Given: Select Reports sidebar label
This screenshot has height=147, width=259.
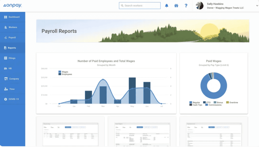Looking at the screenshot, I should pyautogui.click(x=12, y=48).
